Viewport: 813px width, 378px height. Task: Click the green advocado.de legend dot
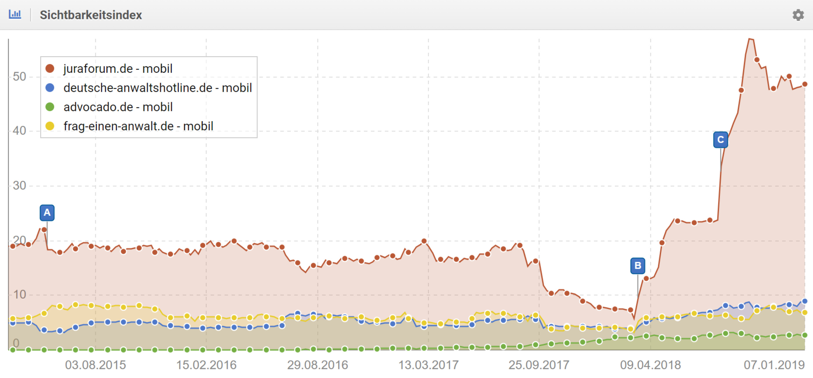coord(50,107)
